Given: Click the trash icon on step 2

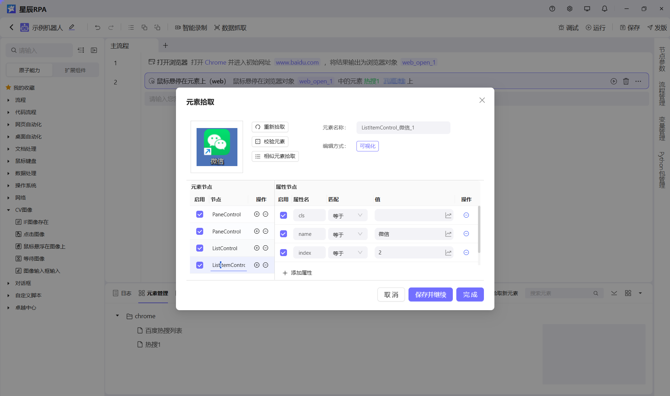Looking at the screenshot, I should click(x=626, y=81).
